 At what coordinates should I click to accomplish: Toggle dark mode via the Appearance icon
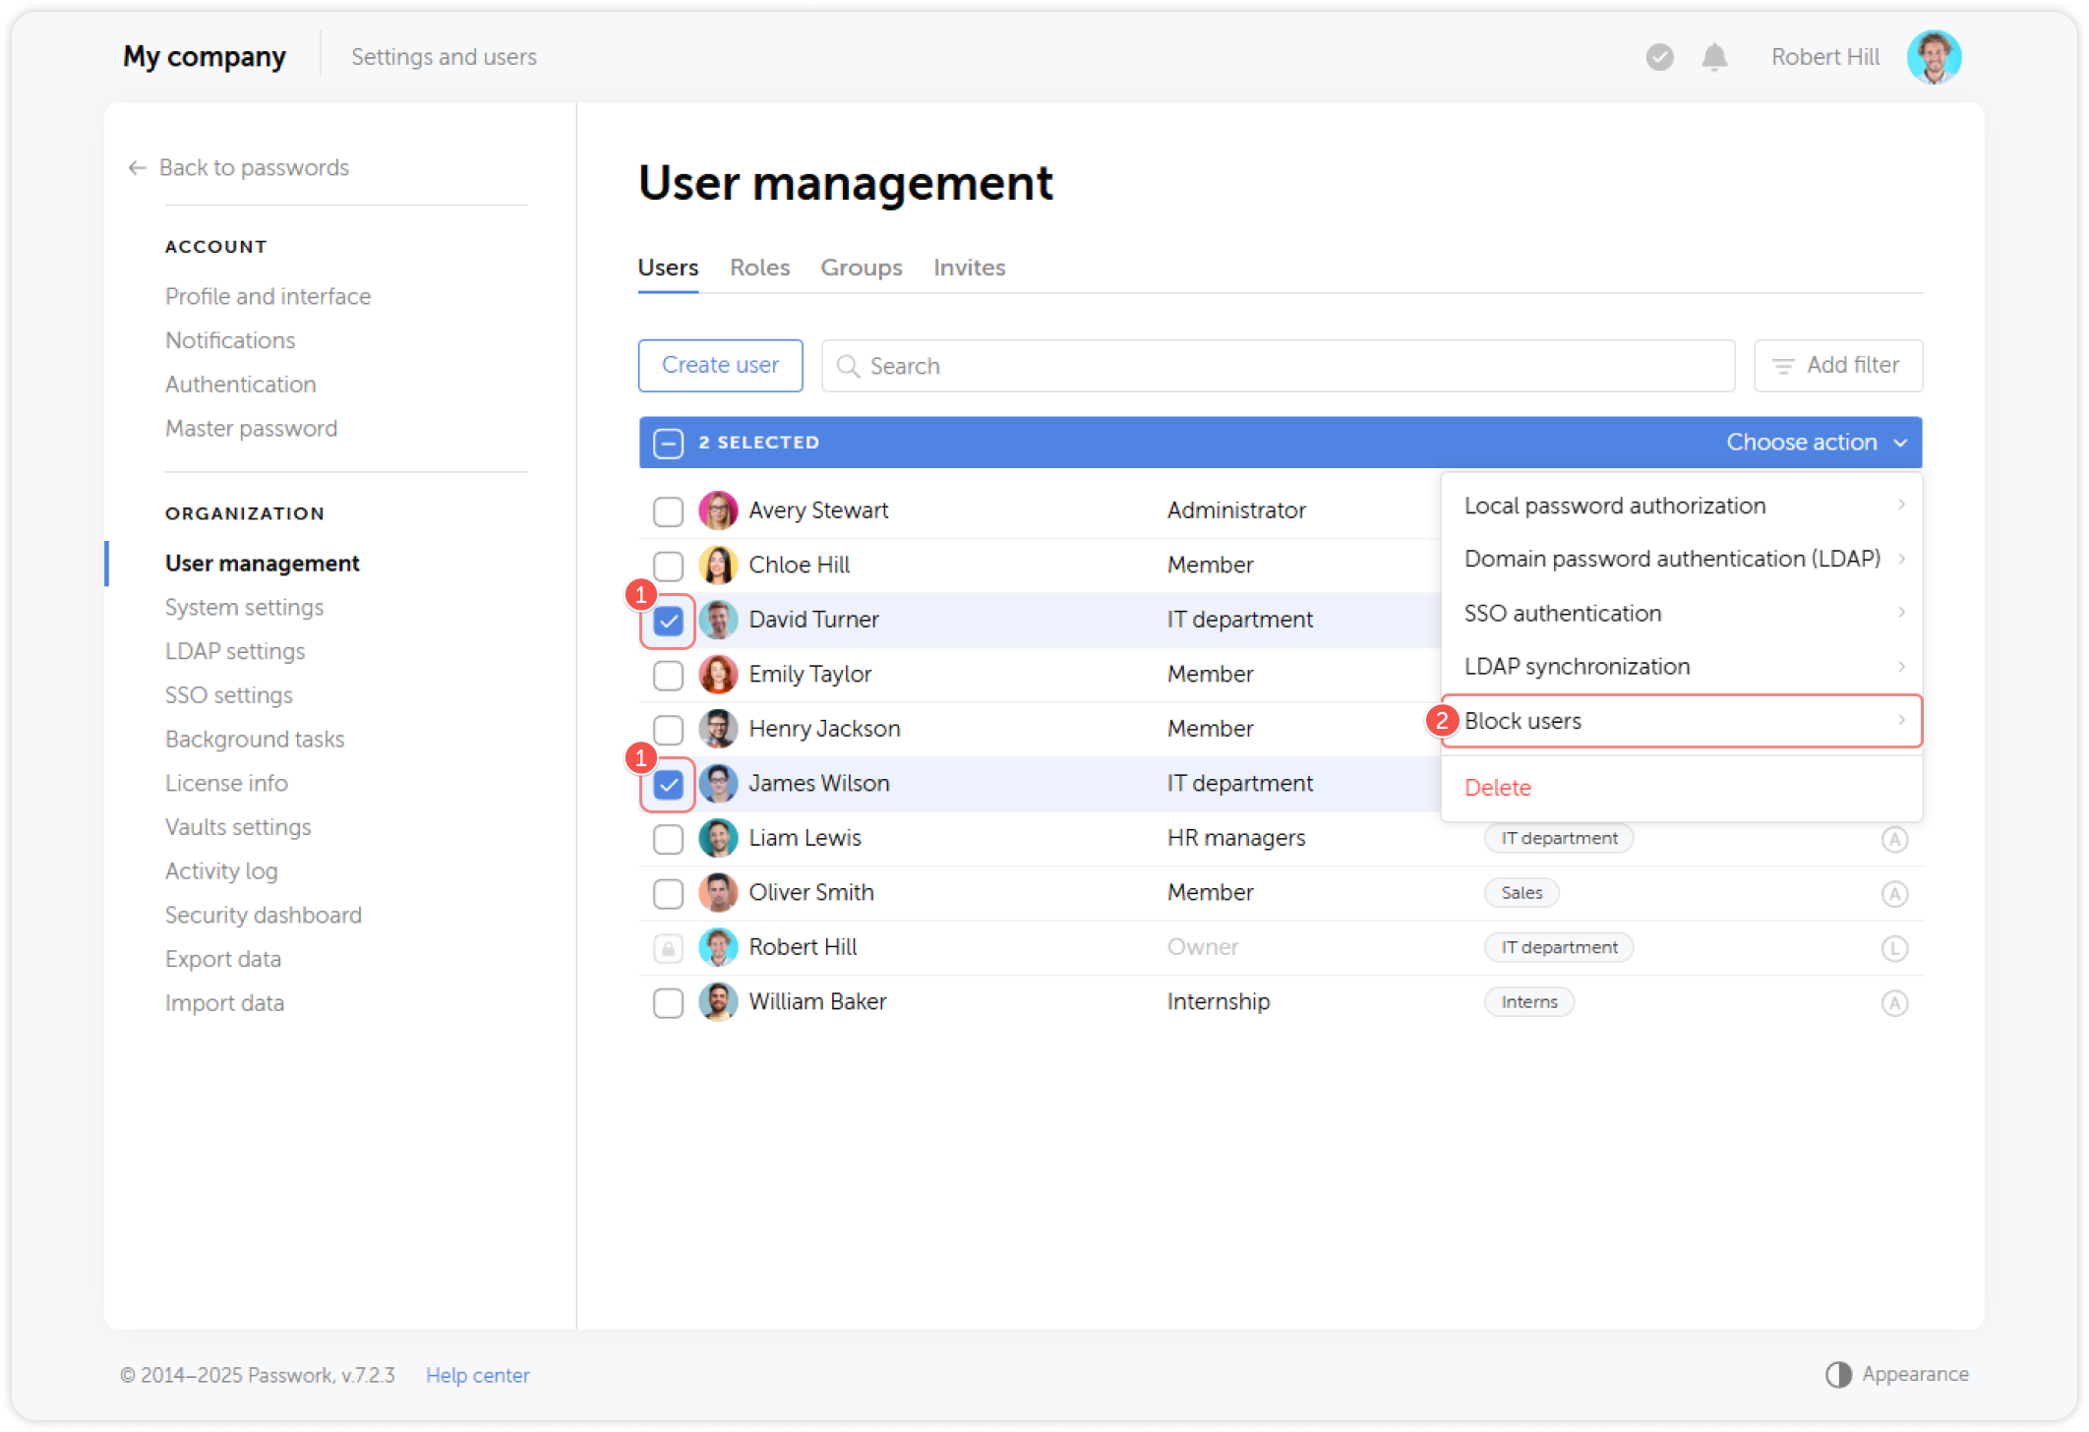click(1837, 1374)
